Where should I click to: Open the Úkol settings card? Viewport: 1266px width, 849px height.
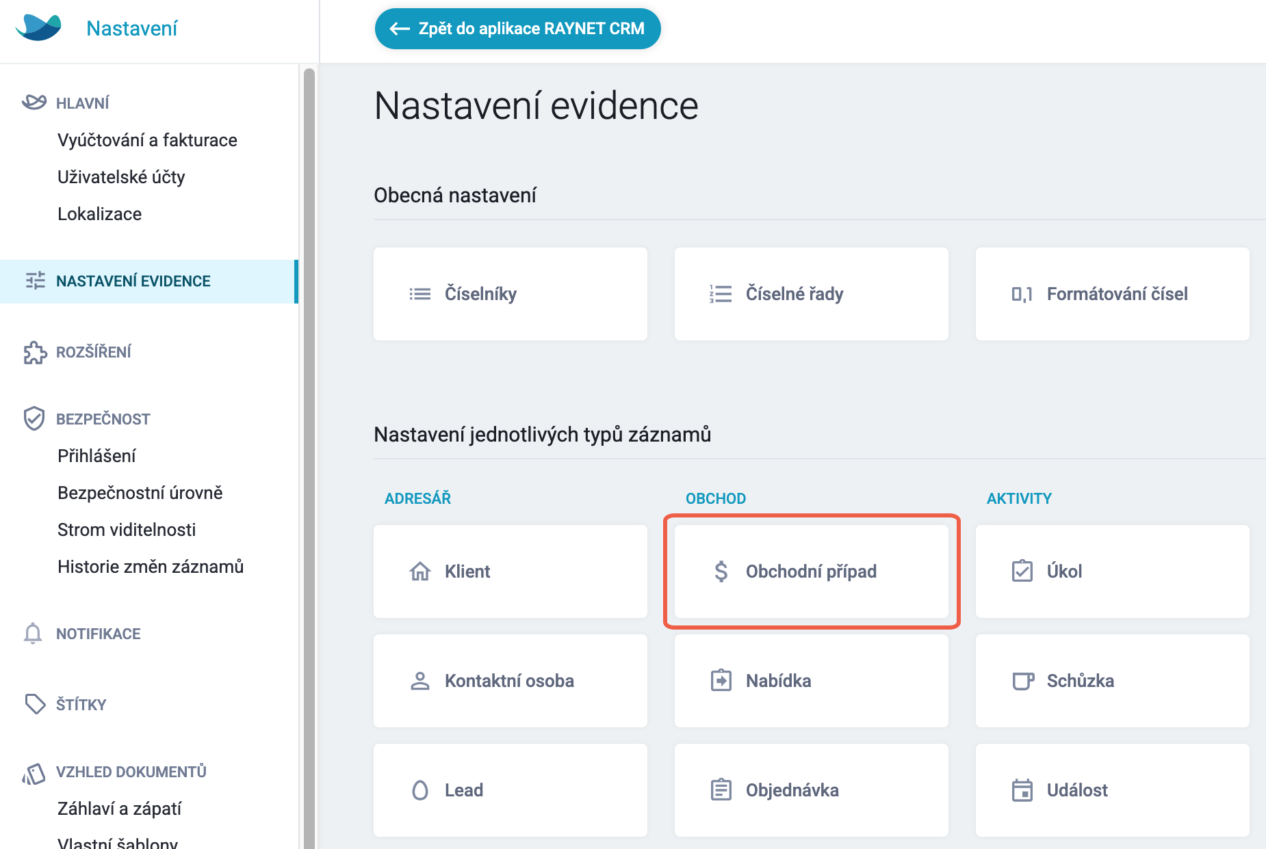click(1113, 571)
